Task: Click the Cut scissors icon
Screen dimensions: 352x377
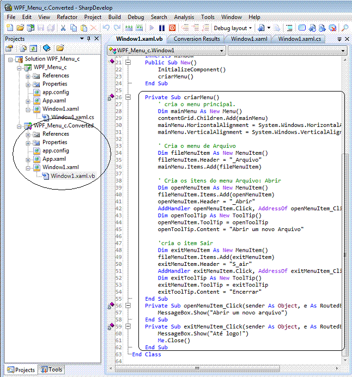Action: coord(63,28)
